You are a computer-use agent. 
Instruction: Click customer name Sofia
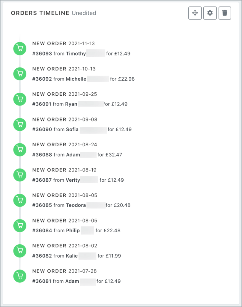coord(72,130)
